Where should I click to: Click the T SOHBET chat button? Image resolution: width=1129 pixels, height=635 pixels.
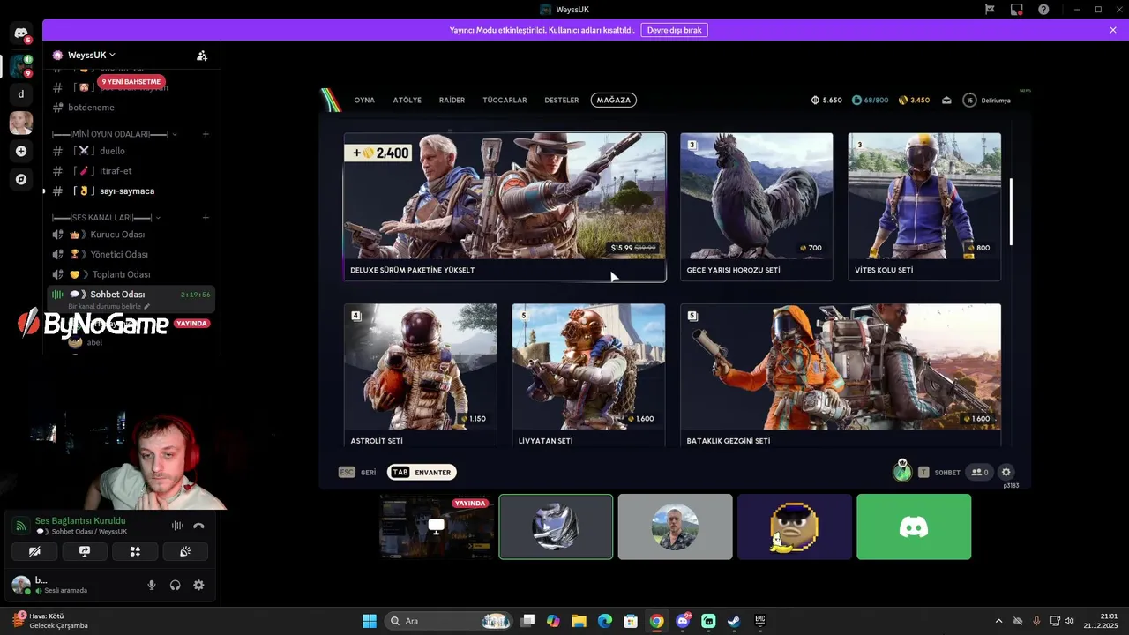[x=939, y=473]
